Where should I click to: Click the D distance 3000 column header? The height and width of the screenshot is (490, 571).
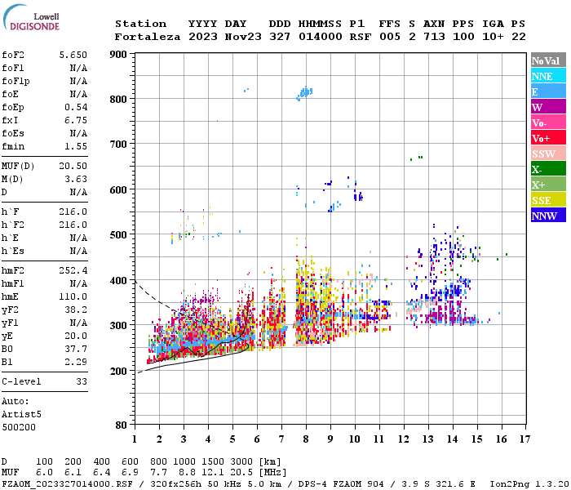coord(241,462)
